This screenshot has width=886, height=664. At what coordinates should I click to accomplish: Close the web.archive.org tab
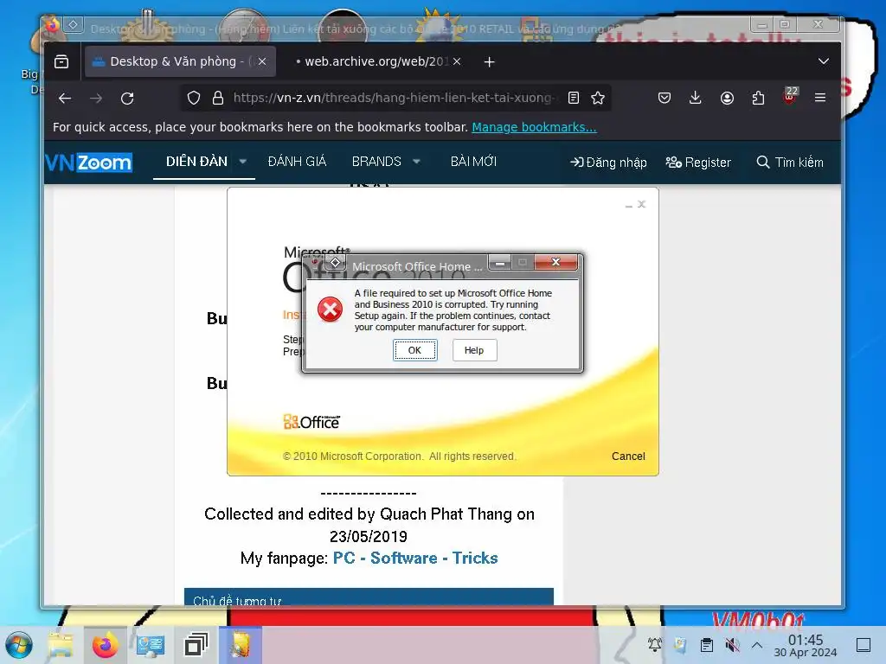coord(457,61)
